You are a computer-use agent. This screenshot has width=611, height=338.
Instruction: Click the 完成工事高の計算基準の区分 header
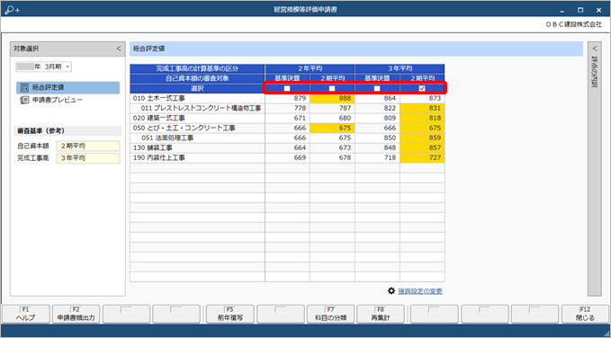(x=197, y=68)
